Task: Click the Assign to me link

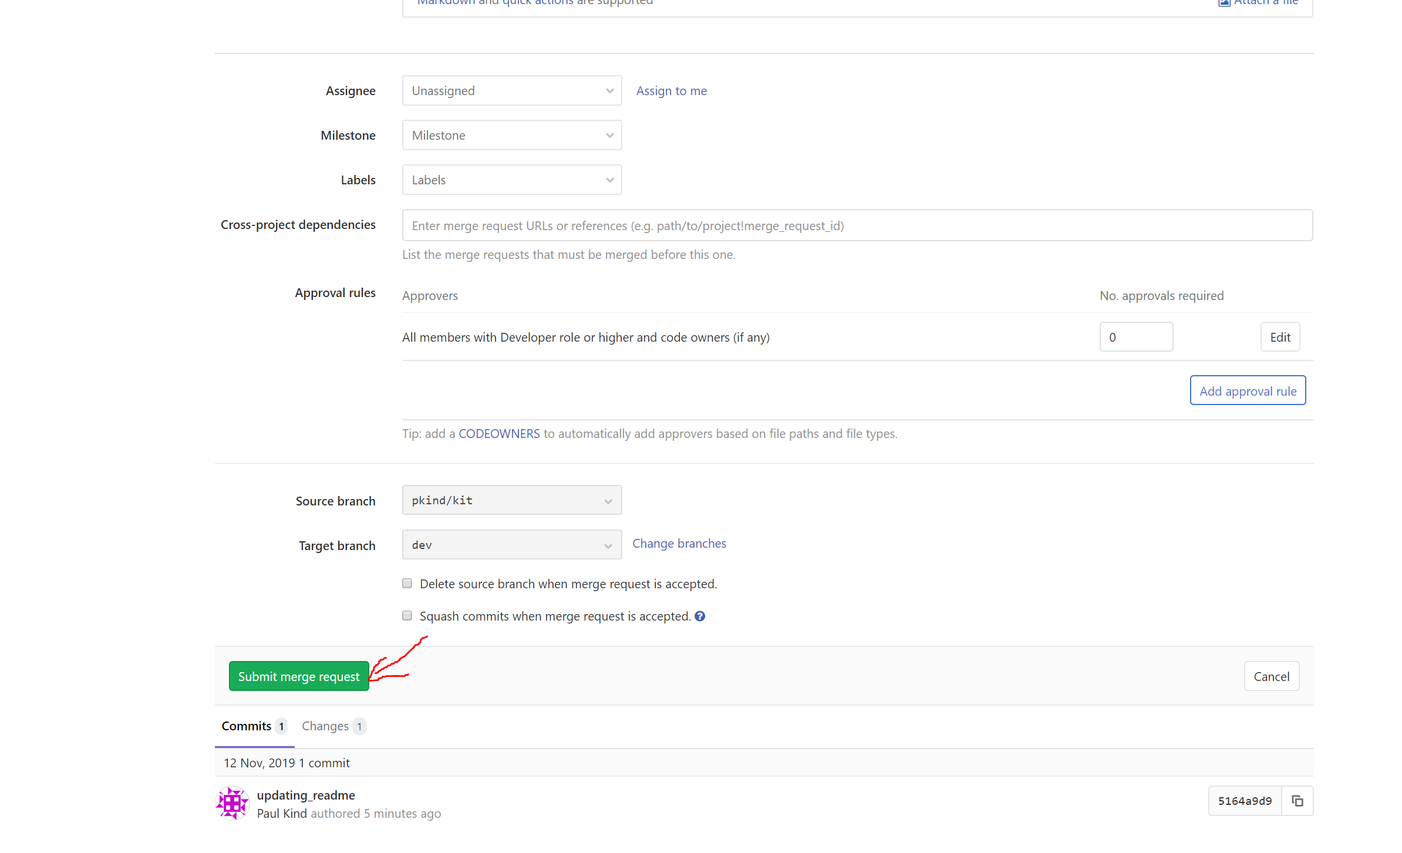Action: click(671, 90)
